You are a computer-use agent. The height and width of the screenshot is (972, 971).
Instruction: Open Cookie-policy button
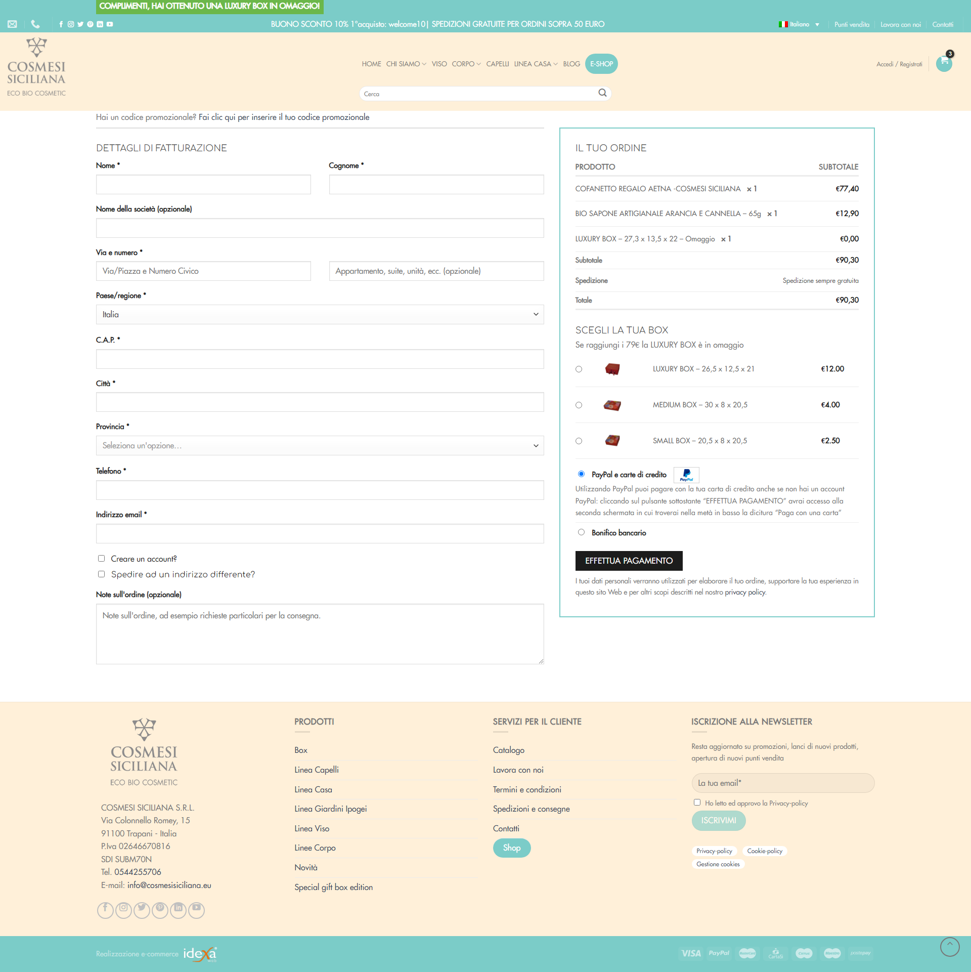pyautogui.click(x=765, y=851)
